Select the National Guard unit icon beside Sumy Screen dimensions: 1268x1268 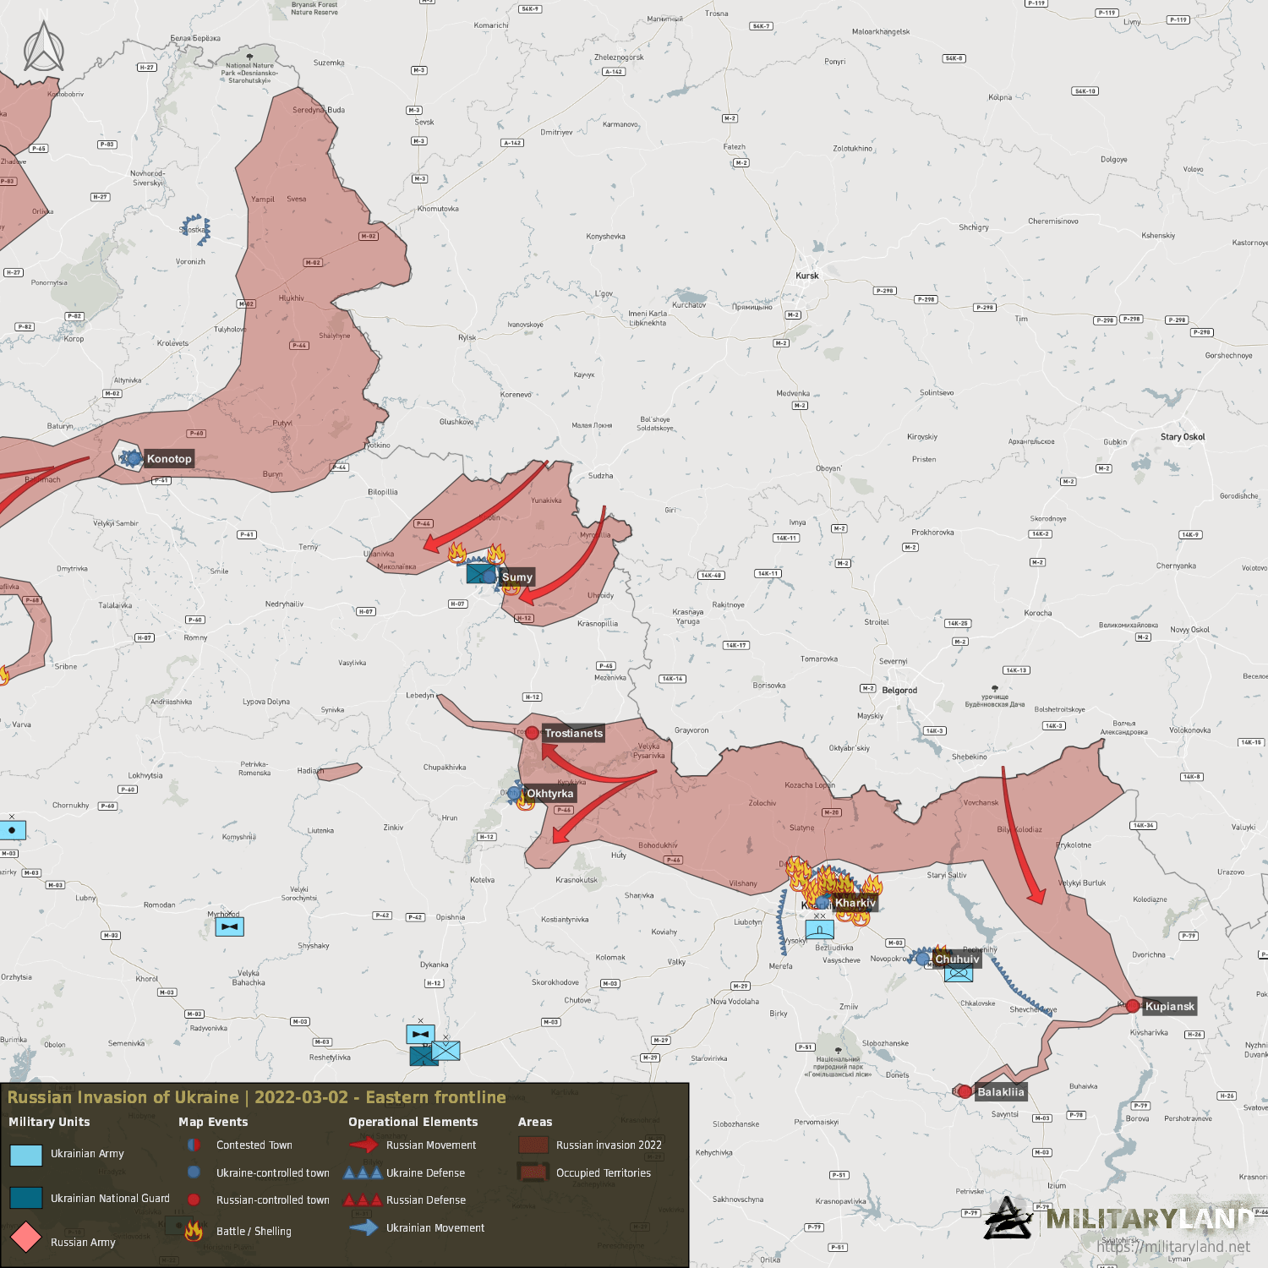click(x=481, y=573)
